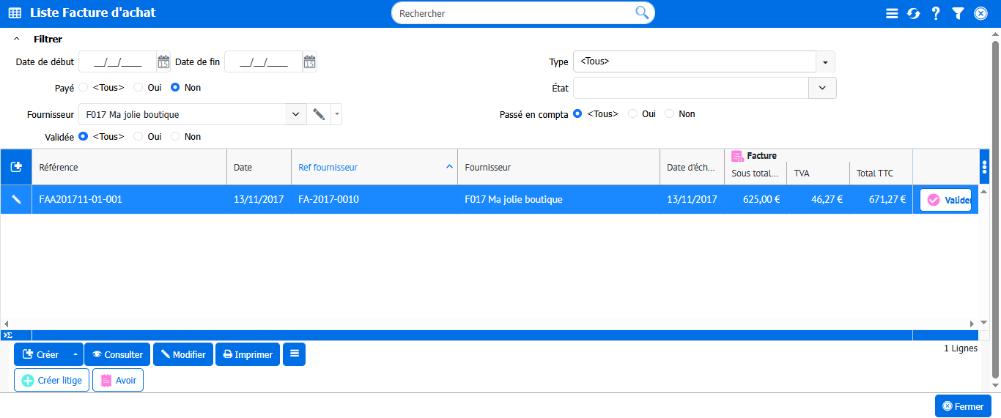Open the Date de début calendar picker
This screenshot has height=418, width=1001.
point(163,62)
